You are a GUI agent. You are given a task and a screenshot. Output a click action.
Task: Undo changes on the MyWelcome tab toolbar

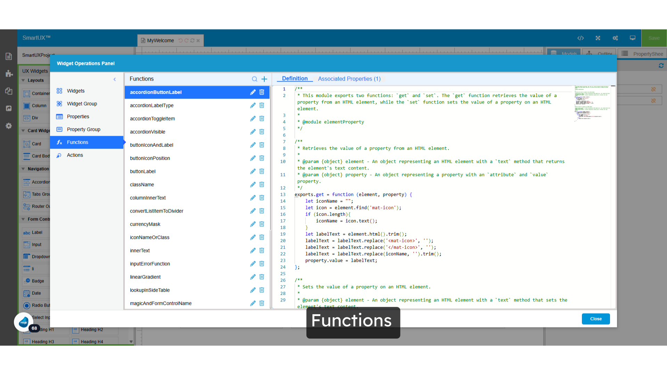click(180, 40)
